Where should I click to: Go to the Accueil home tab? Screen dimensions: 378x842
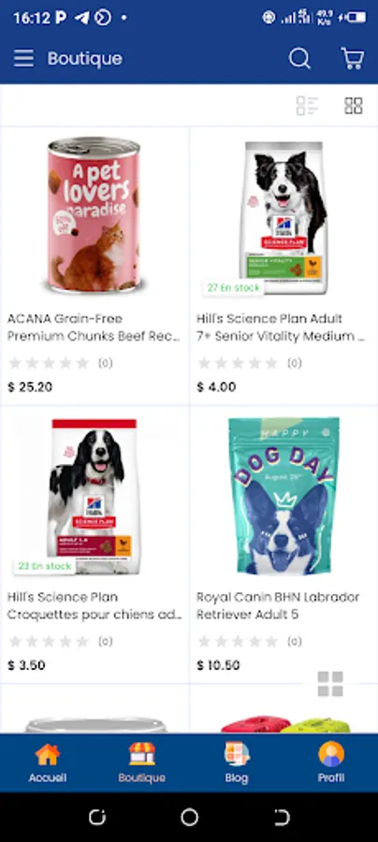click(x=47, y=763)
